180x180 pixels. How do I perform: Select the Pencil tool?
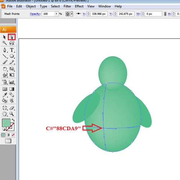[12, 62]
